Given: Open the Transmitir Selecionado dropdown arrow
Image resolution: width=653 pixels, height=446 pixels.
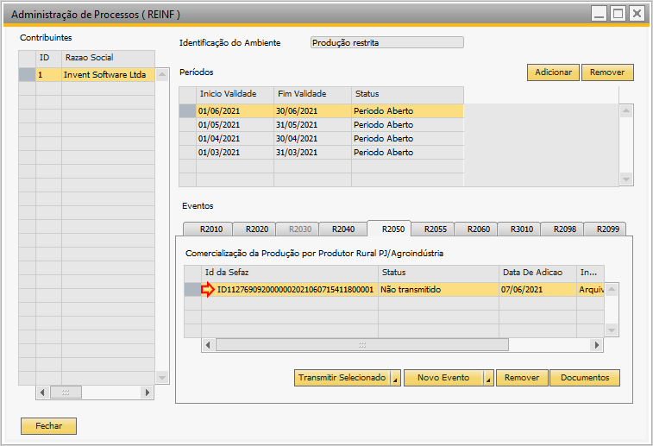Looking at the screenshot, I should tap(395, 378).
